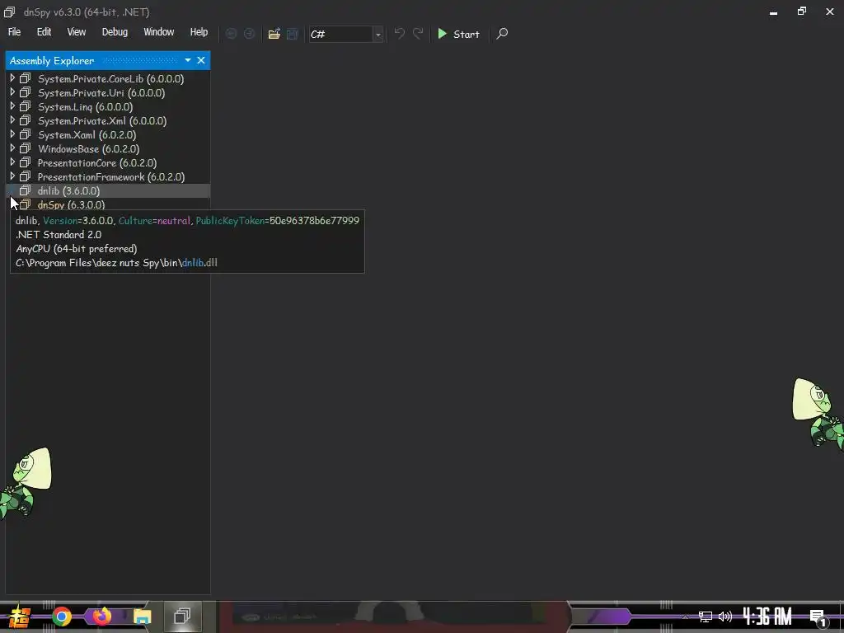
Task: Click the dnSpy taskbar button
Action: click(x=182, y=617)
